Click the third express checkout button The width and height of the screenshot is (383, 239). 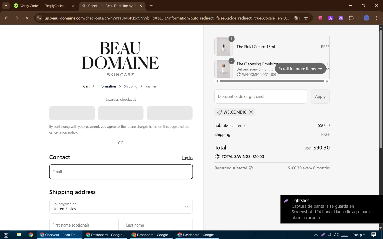(x=170, y=113)
